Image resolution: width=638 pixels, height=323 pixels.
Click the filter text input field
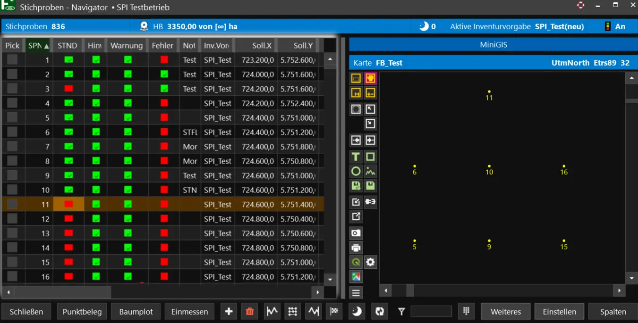[x=431, y=311]
